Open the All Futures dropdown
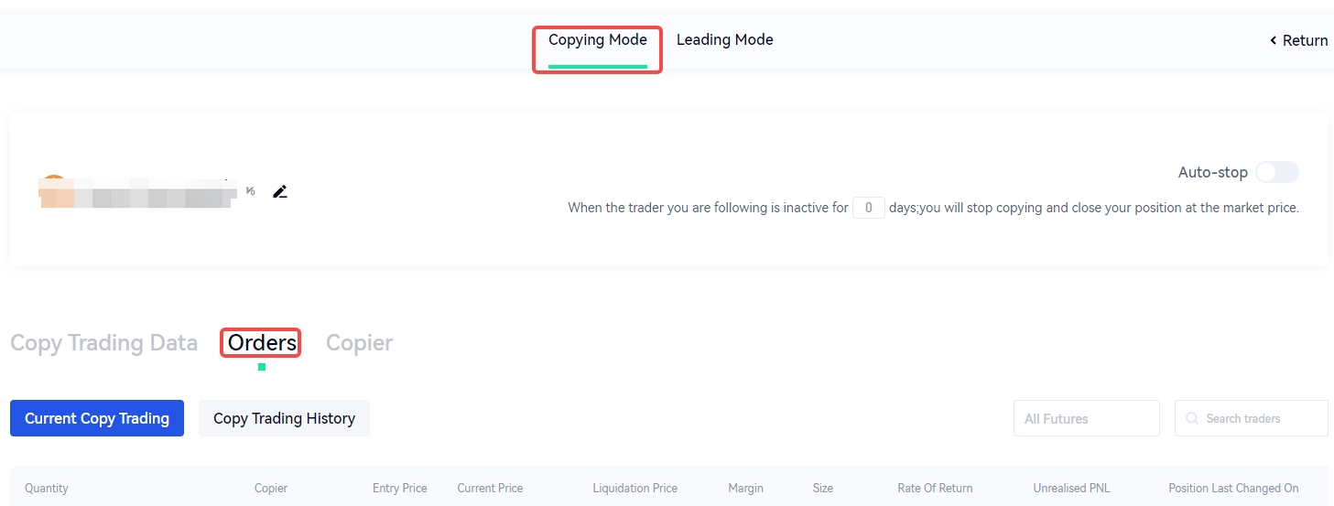 (1086, 418)
